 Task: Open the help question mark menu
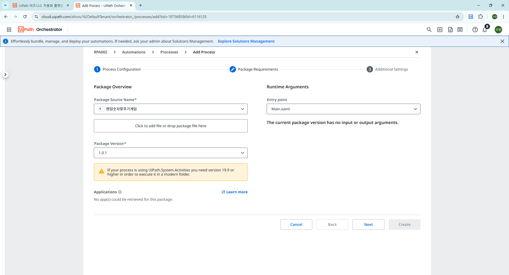pyautogui.click(x=475, y=30)
